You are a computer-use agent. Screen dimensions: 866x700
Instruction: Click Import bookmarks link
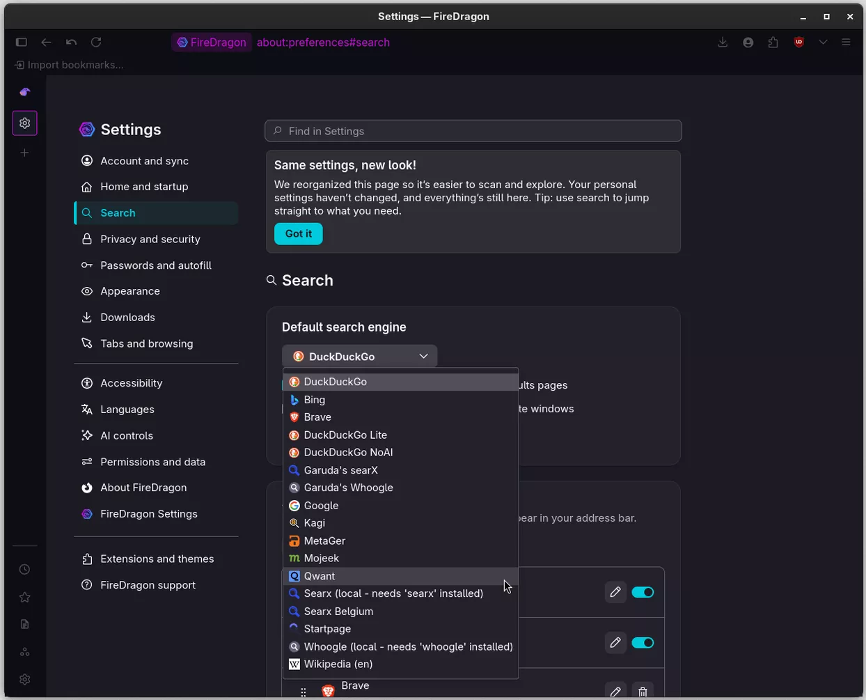point(69,65)
